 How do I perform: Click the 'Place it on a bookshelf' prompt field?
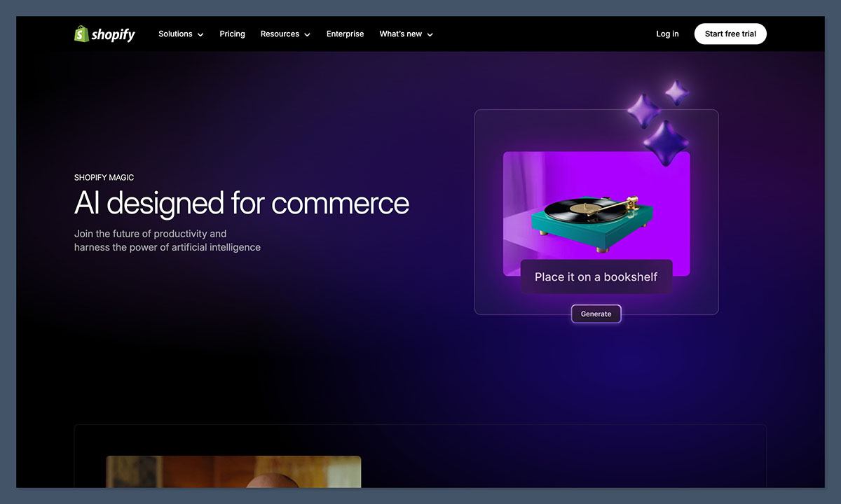(596, 276)
